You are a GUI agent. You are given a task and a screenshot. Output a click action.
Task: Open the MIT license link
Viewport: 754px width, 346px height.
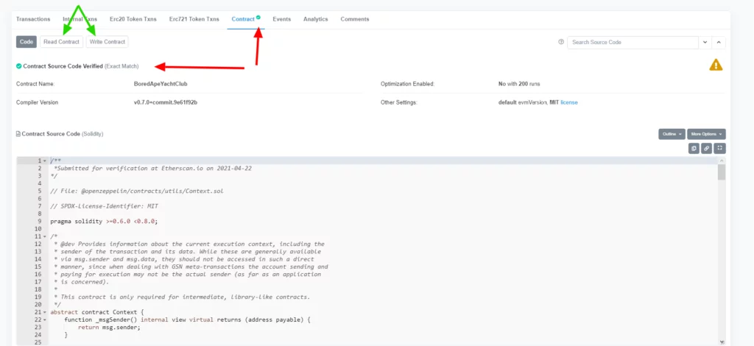point(568,102)
